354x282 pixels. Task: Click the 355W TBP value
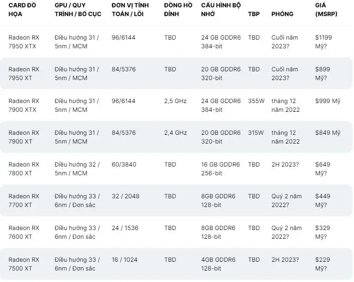click(x=256, y=101)
